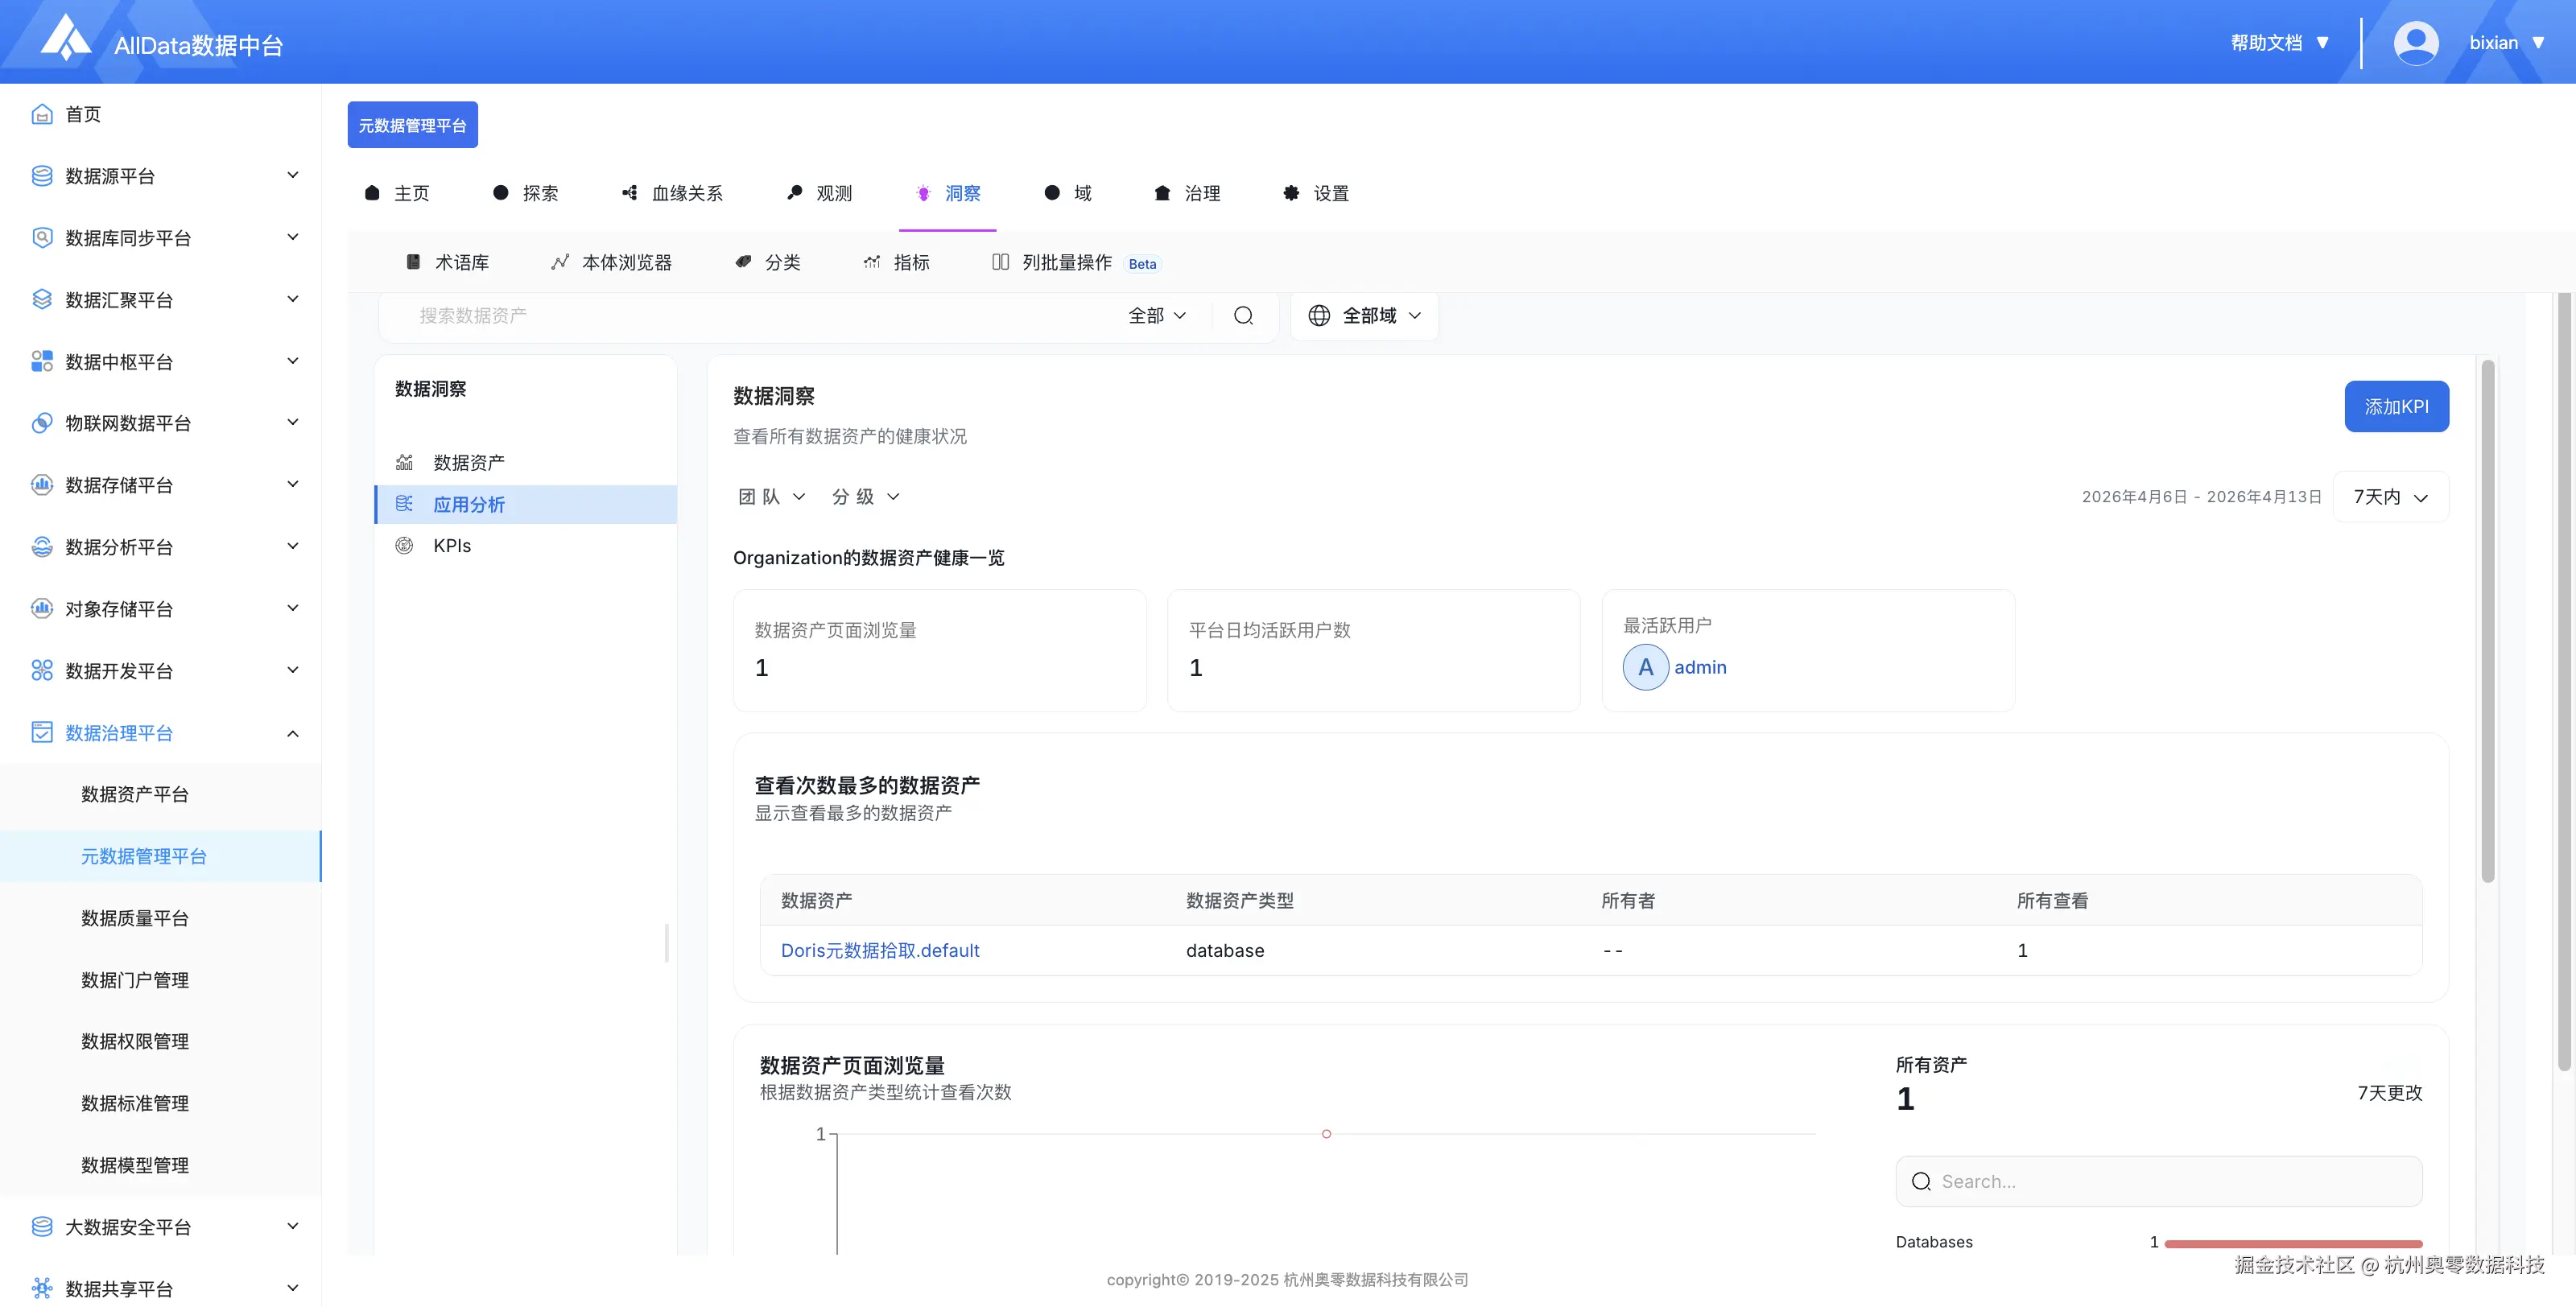Expand the 团队 filter dropdown

770,496
